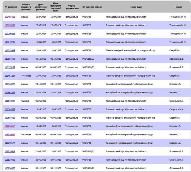Screen dimensions: 191x172
Task: Open ruling 113353979 of the appellate court
Action: [x=10, y=50]
